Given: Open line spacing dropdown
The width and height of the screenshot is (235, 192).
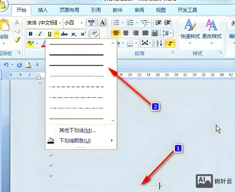Looking at the screenshot, I should (167, 33).
